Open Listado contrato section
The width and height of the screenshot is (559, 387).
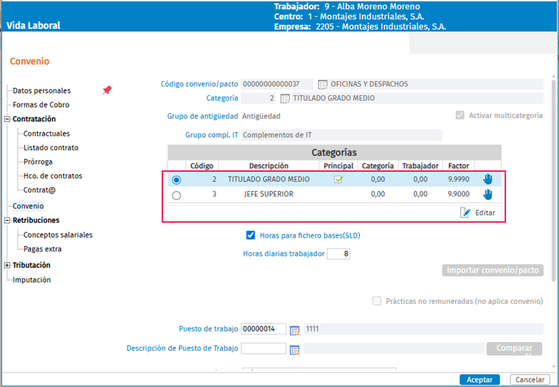[51, 147]
